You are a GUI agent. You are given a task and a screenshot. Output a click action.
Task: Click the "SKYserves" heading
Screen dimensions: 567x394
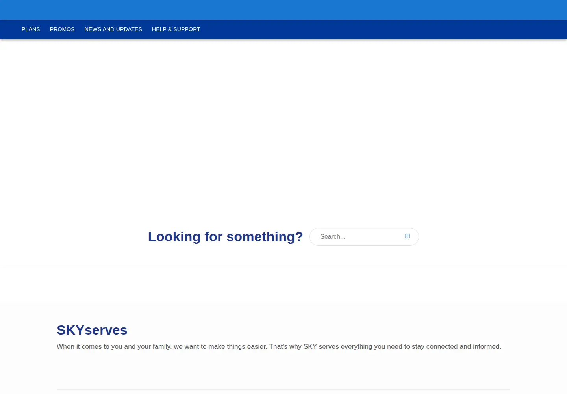click(x=92, y=330)
